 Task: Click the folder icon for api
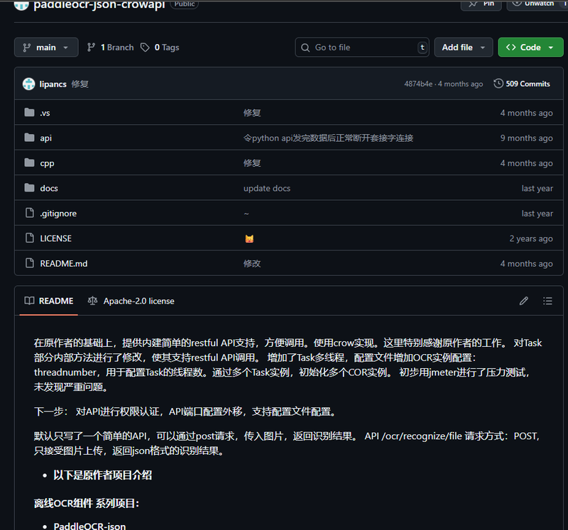[x=29, y=137]
